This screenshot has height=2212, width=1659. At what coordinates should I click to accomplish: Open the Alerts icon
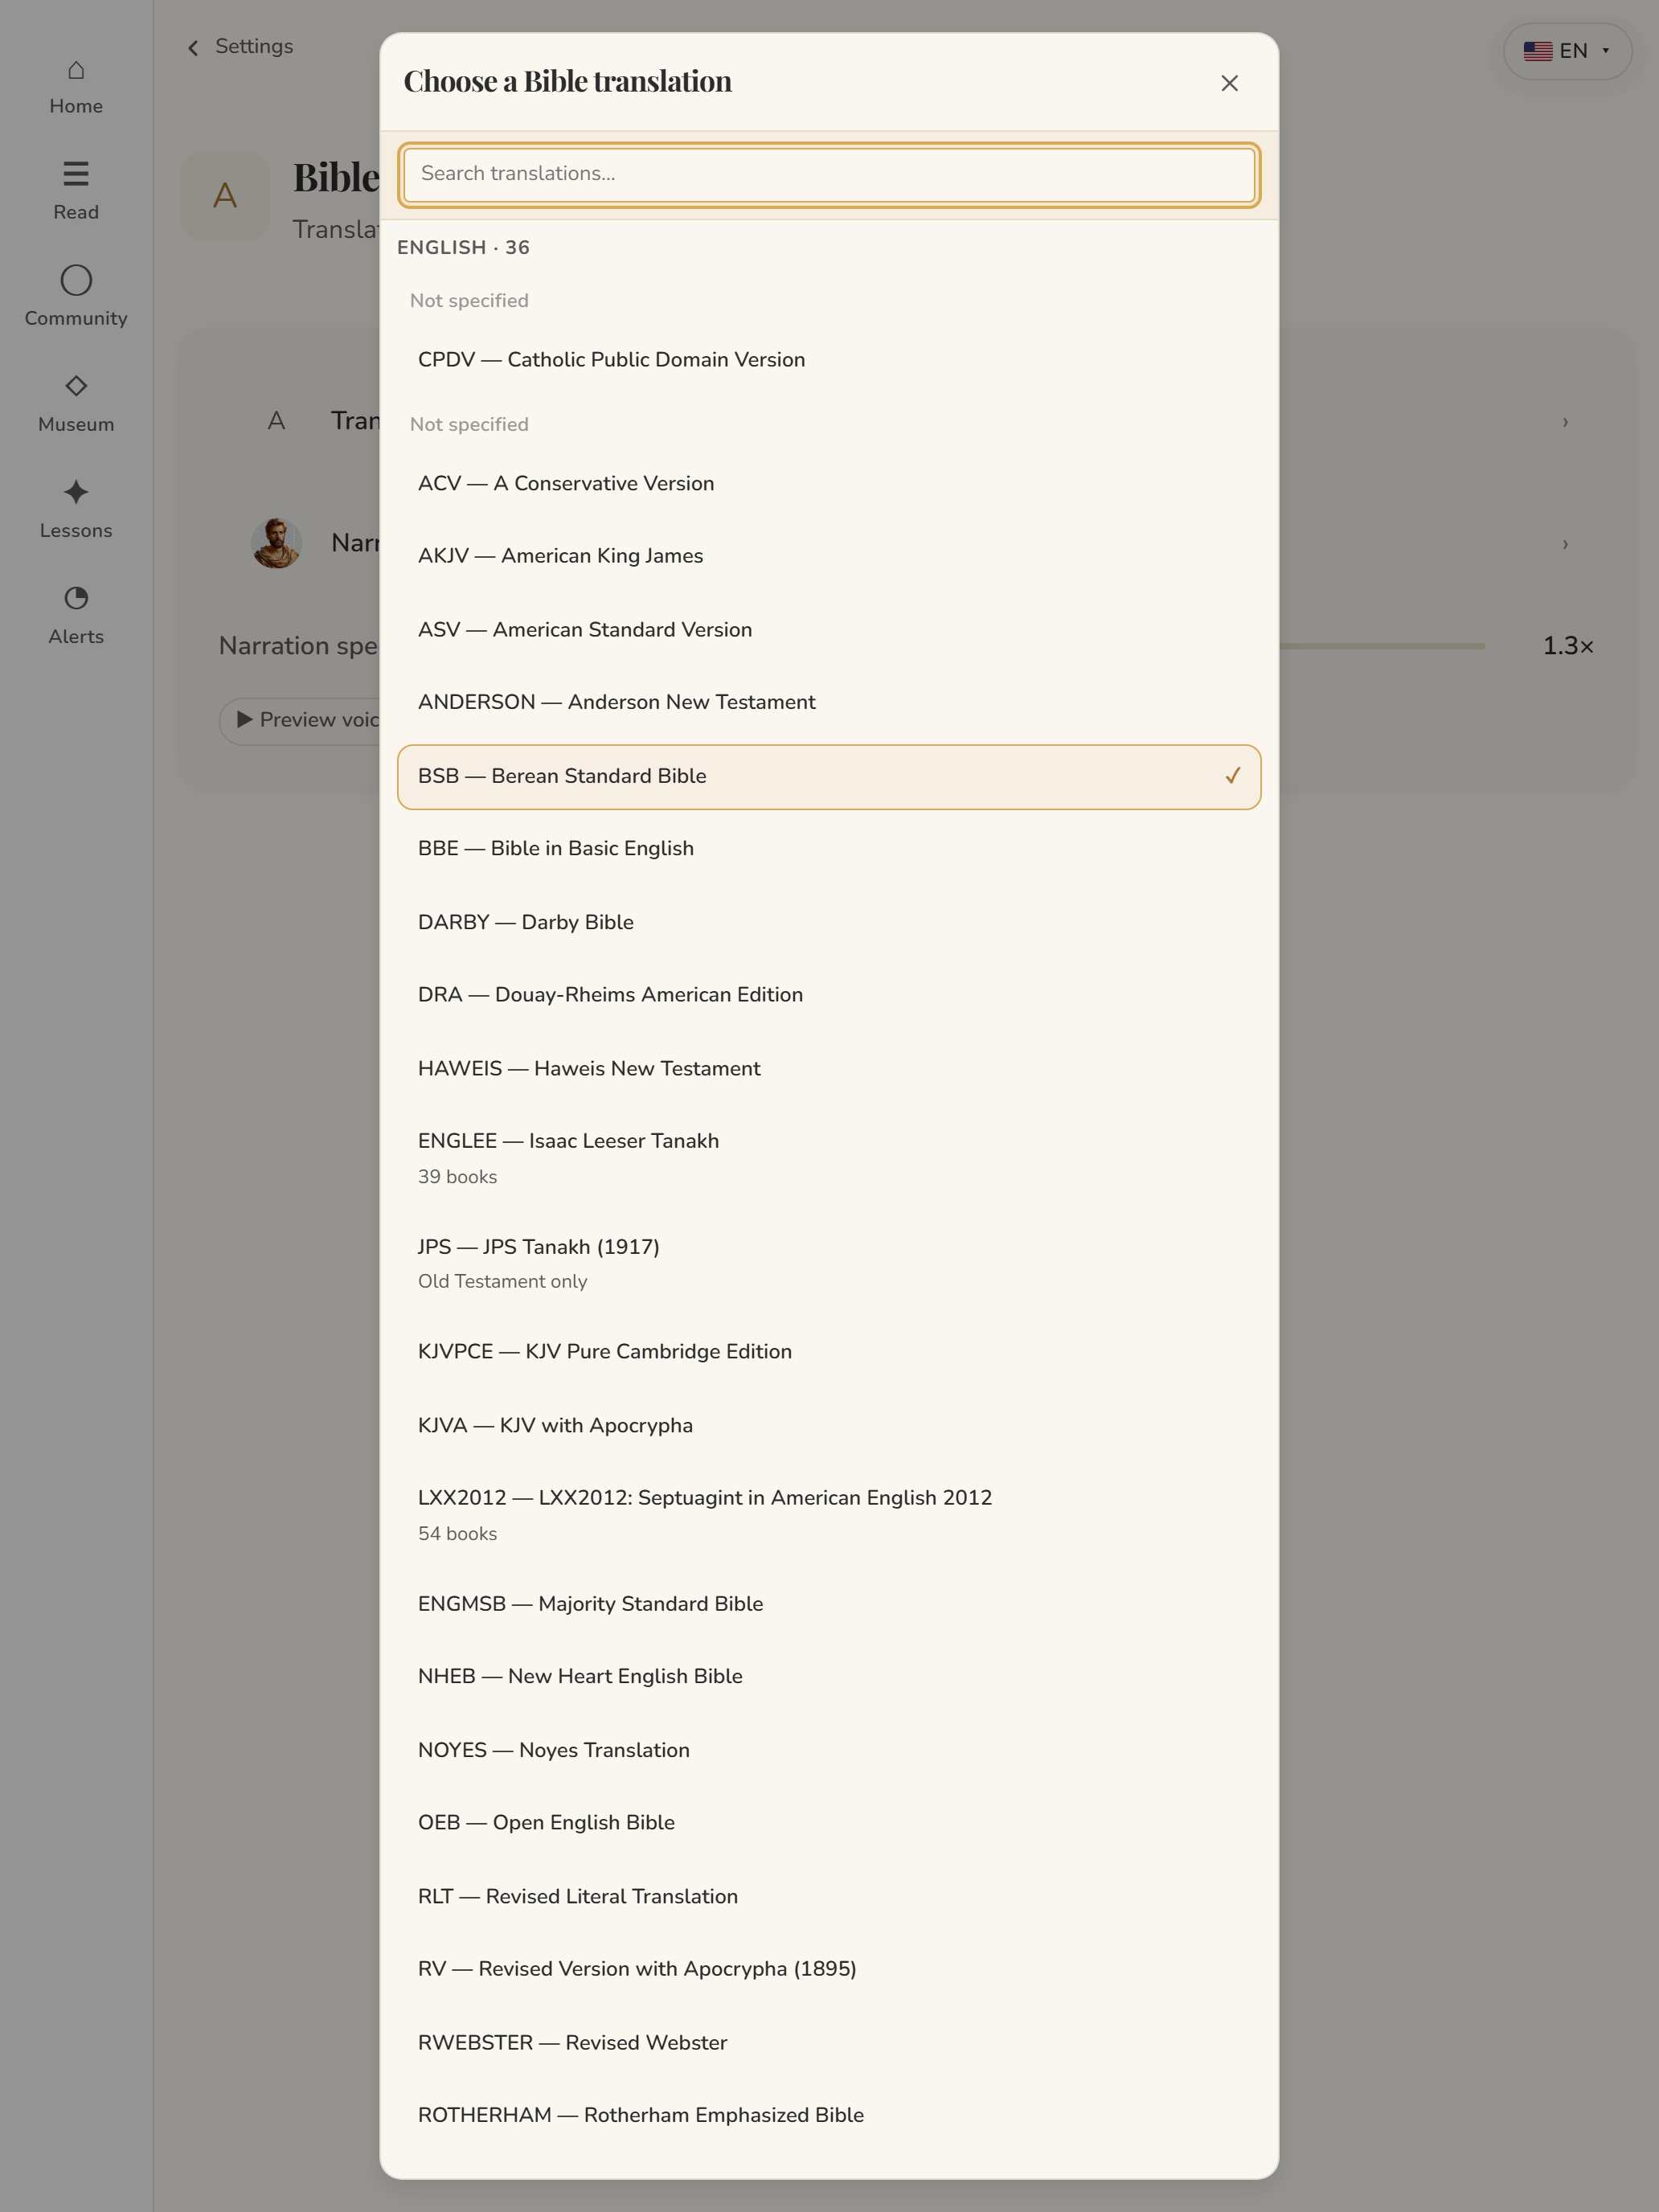point(76,598)
